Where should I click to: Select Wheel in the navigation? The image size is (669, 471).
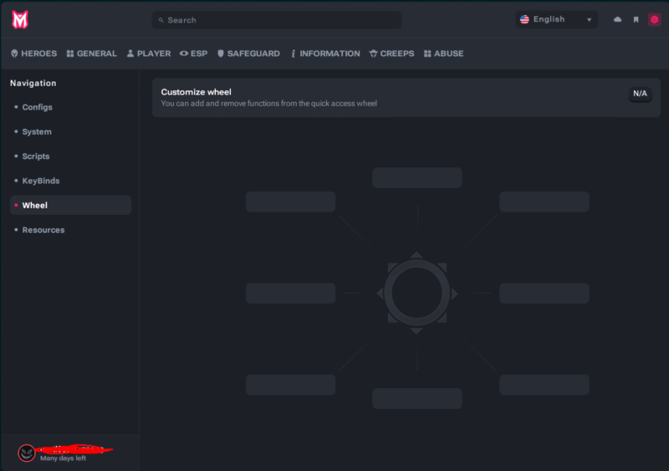point(70,205)
